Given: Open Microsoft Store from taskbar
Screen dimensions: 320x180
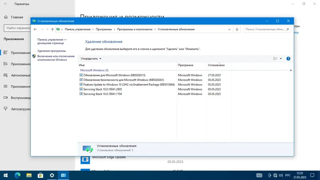Looking at the screenshot, I should (40, 175).
